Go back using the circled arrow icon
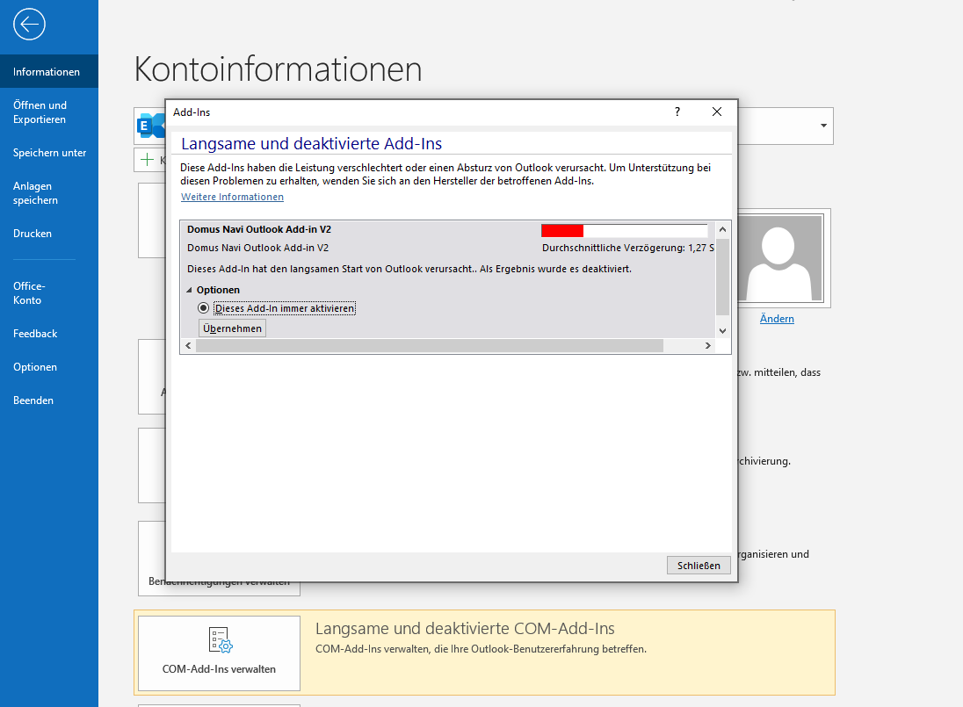This screenshot has height=707, width=963. (x=29, y=25)
